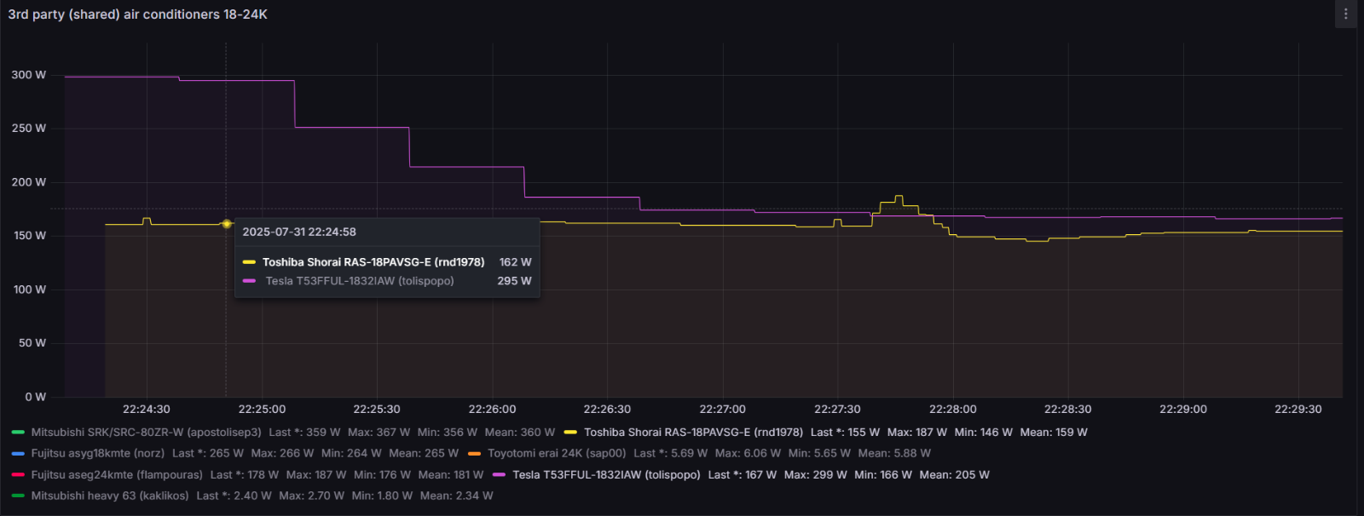
Task: Click the 22:29:30 time axis label
Action: [x=1298, y=410]
